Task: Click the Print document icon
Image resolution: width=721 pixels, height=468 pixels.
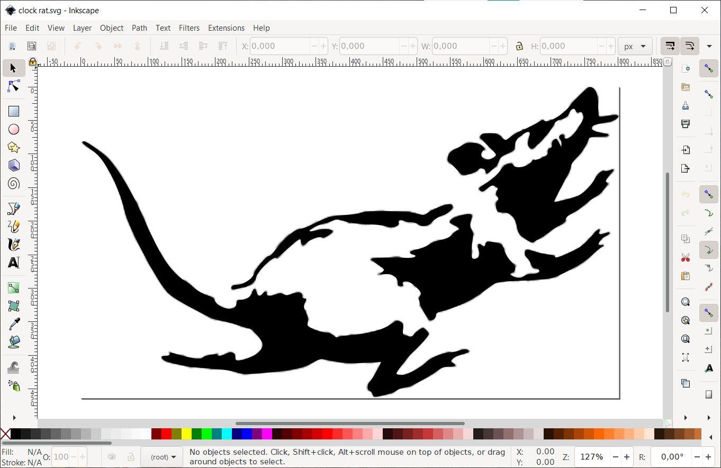Action: 686,124
